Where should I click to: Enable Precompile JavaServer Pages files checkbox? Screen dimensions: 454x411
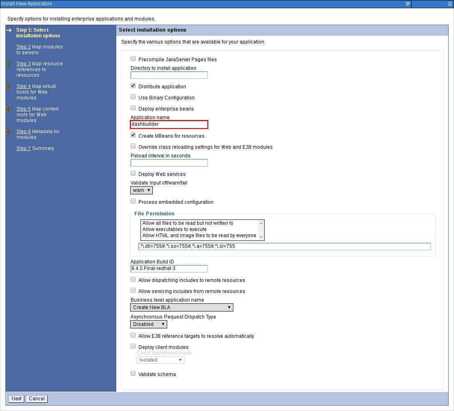click(x=133, y=59)
